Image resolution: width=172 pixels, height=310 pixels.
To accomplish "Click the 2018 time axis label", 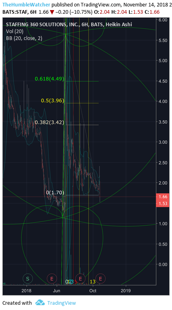I will pyautogui.click(x=27, y=291).
